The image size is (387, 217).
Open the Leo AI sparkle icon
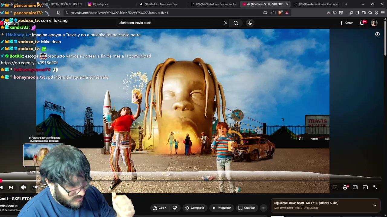[x=370, y=13]
